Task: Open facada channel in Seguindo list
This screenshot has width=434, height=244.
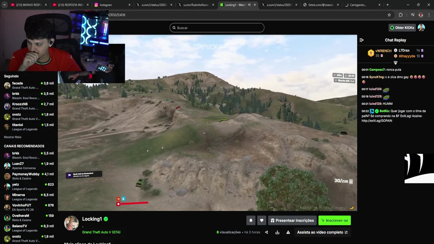Action: pos(29,85)
